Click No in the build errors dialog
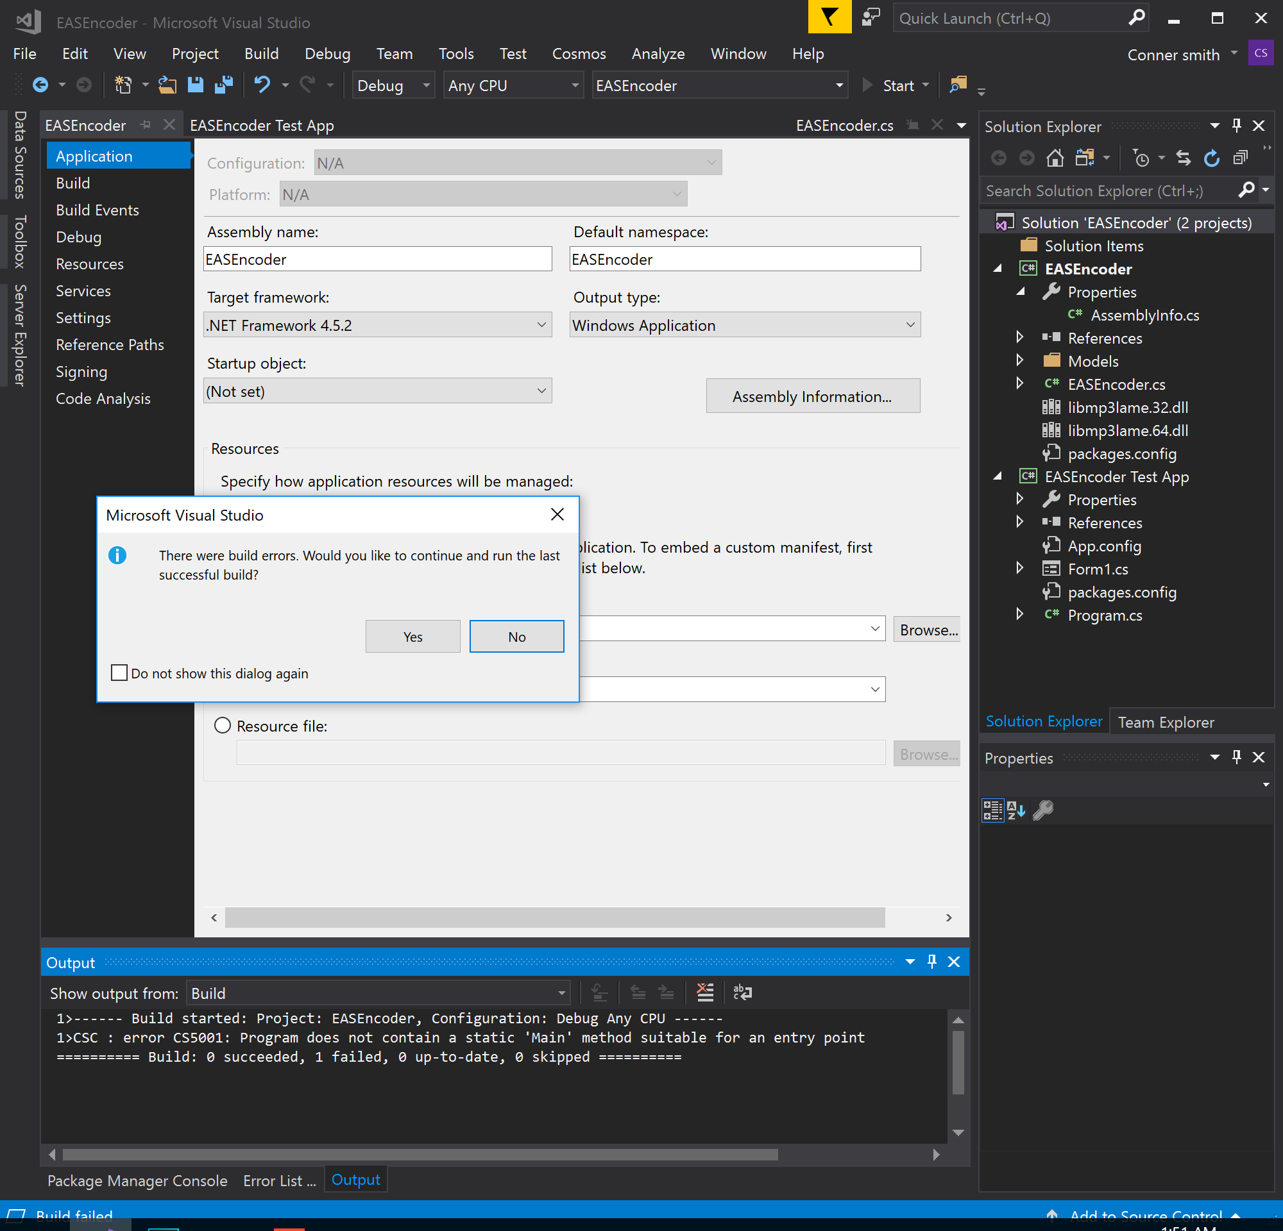 (516, 637)
